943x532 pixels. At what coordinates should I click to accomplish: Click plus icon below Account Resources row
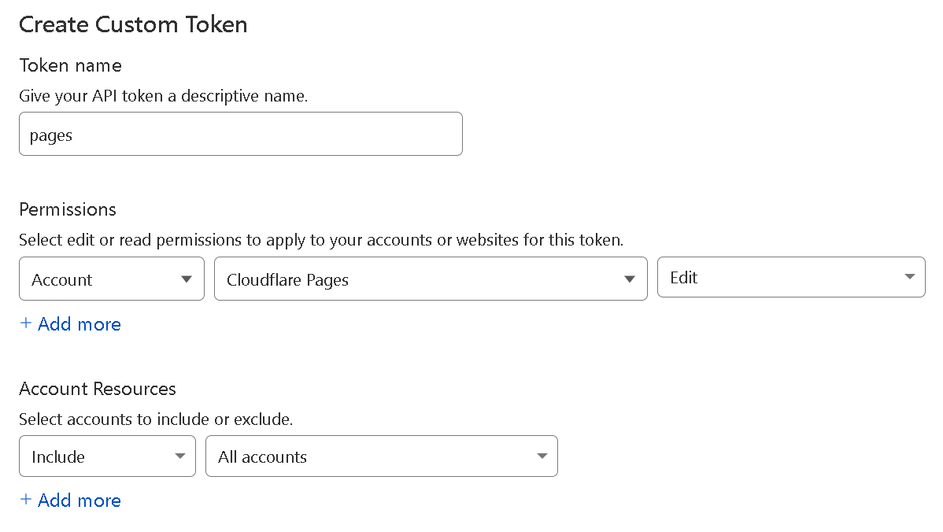pos(26,500)
